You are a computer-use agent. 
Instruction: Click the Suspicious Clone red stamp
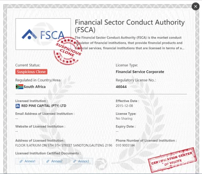tap(68, 51)
